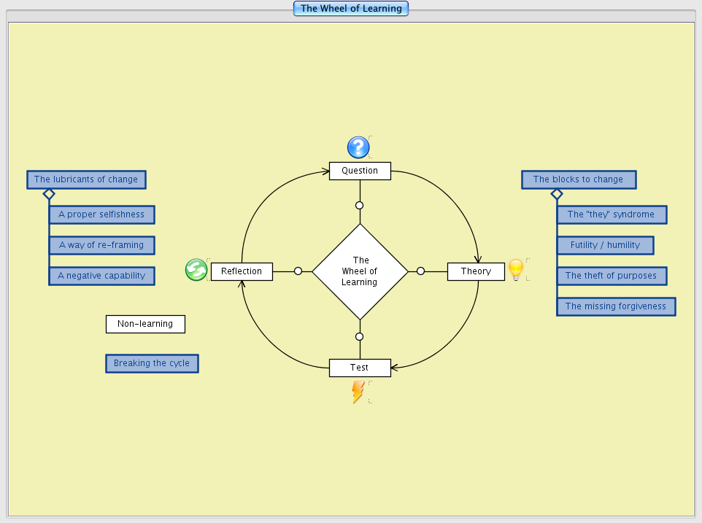Select The "they" syndrome item
This screenshot has width=702, height=523.
click(612, 214)
